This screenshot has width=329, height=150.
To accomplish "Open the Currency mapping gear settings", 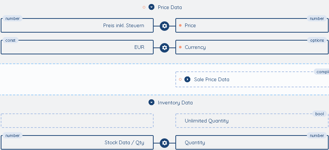I will tap(164, 48).
